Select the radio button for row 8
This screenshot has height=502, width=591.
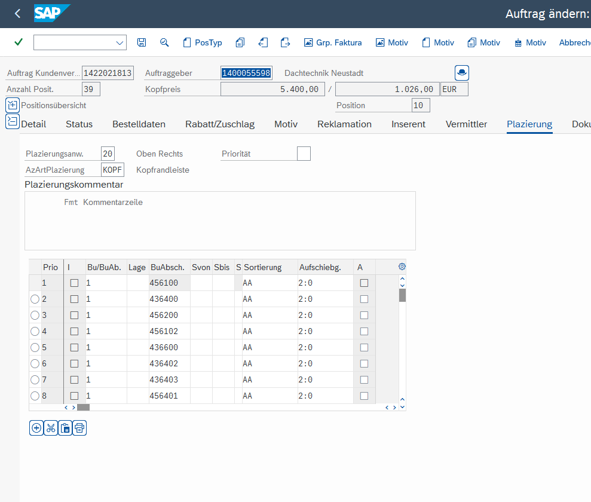point(35,396)
